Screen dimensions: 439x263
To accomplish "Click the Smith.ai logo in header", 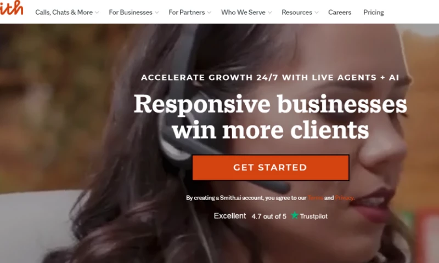I will 11,8.
